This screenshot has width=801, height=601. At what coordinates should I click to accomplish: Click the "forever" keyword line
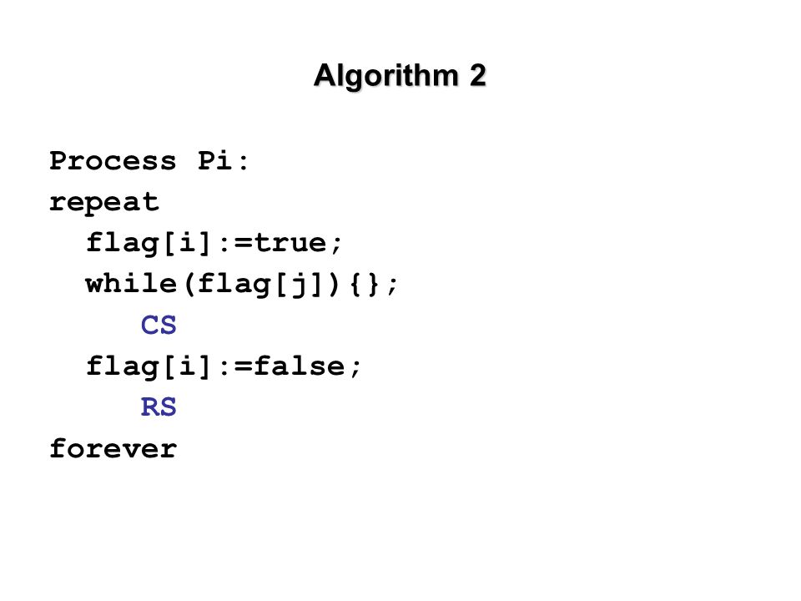point(113,449)
